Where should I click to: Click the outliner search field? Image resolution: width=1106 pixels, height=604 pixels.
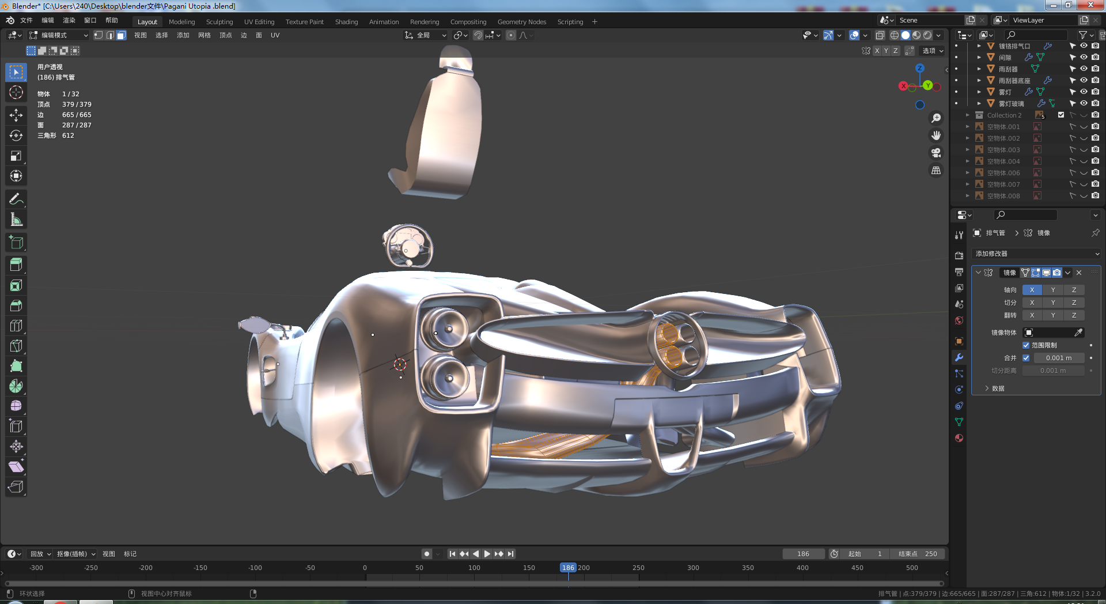[x=1036, y=35]
